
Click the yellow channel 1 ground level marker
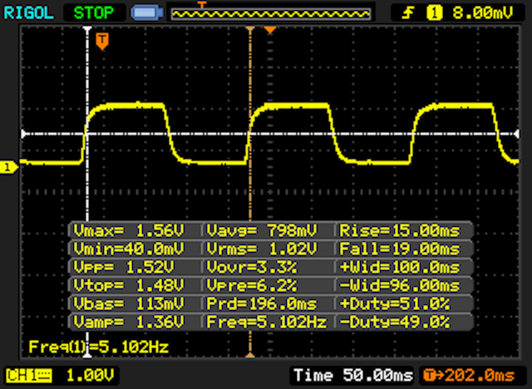point(9,167)
